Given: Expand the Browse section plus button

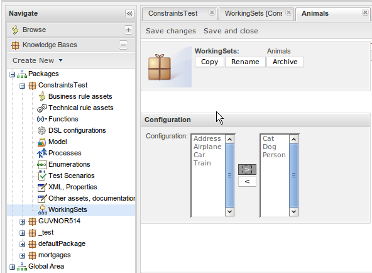Looking at the screenshot, I should 128,30.
